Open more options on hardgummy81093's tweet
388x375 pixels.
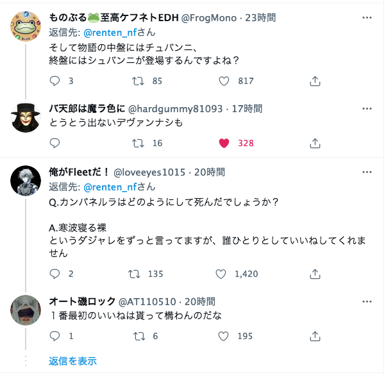(366, 108)
